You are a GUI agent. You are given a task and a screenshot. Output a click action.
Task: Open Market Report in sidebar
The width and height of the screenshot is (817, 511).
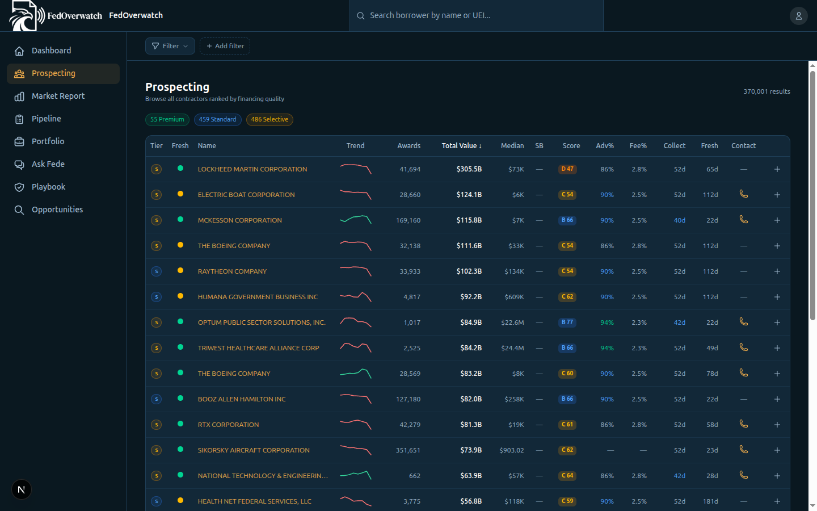point(58,96)
